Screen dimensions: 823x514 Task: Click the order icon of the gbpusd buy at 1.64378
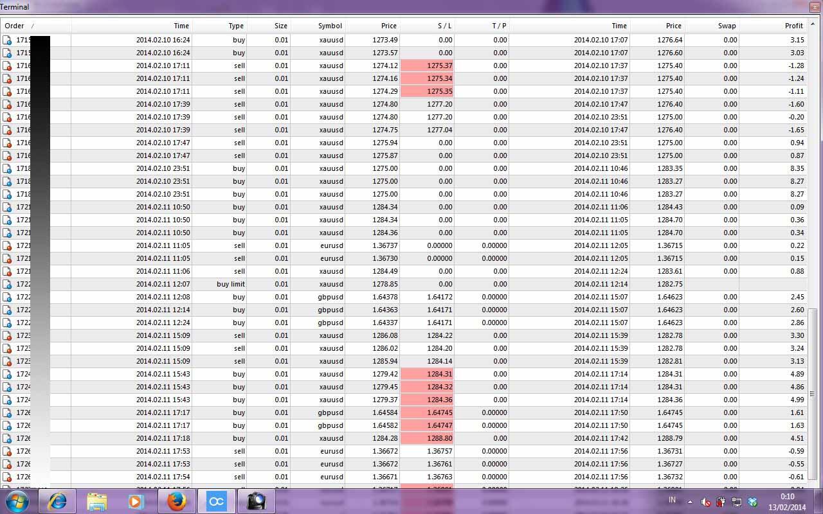pos(8,297)
